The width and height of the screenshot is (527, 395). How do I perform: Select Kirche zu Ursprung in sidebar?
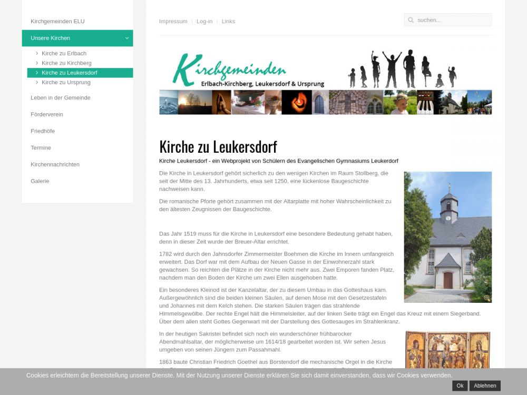coord(66,82)
